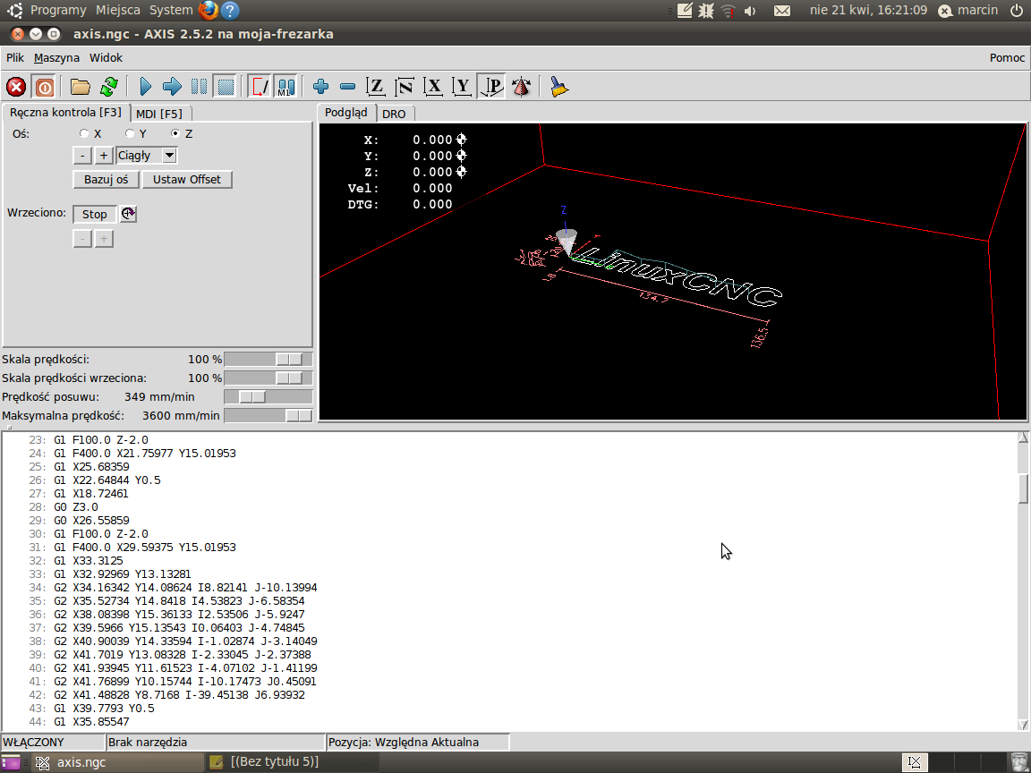This screenshot has width=1031, height=773.
Task: Switch to Y front view
Action: point(462,87)
